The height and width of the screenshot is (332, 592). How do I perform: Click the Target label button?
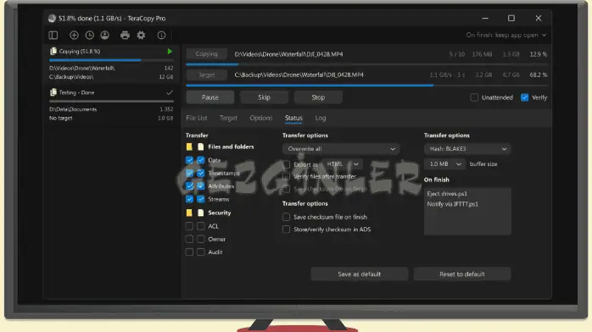pyautogui.click(x=206, y=75)
